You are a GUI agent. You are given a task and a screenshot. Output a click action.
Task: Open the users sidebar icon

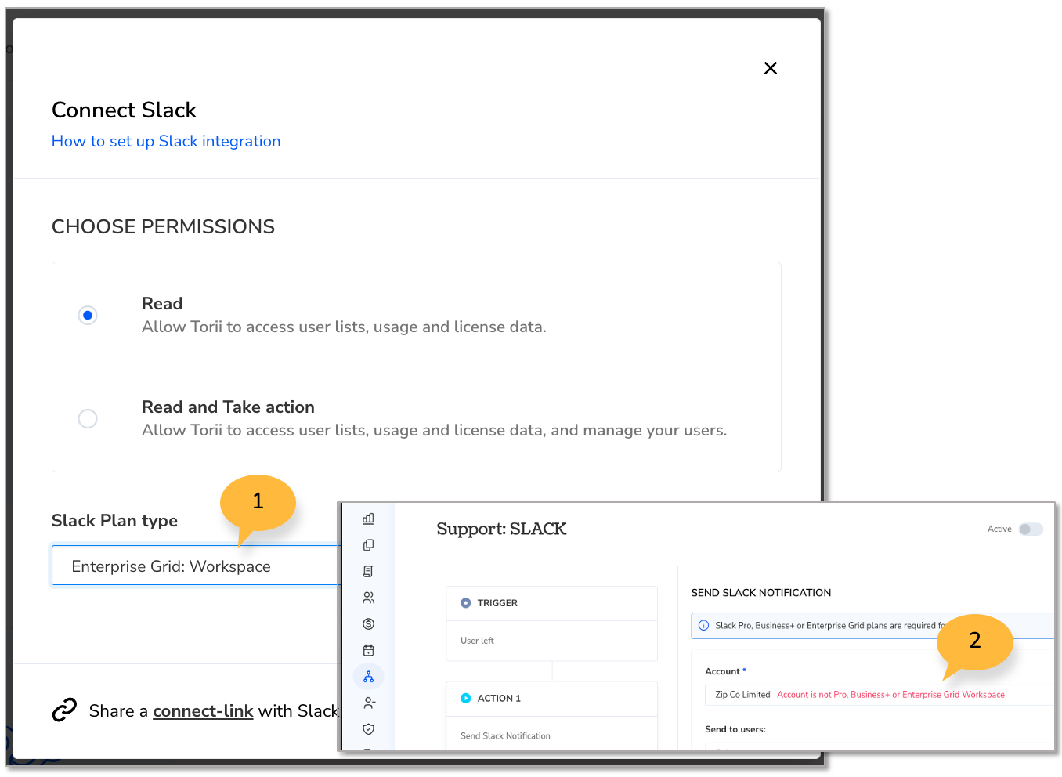click(x=368, y=598)
